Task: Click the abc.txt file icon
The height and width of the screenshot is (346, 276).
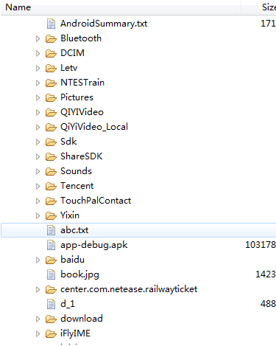Action: (x=51, y=230)
